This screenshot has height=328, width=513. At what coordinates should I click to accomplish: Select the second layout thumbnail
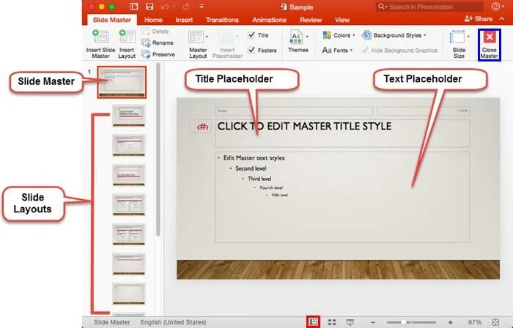coord(128,146)
